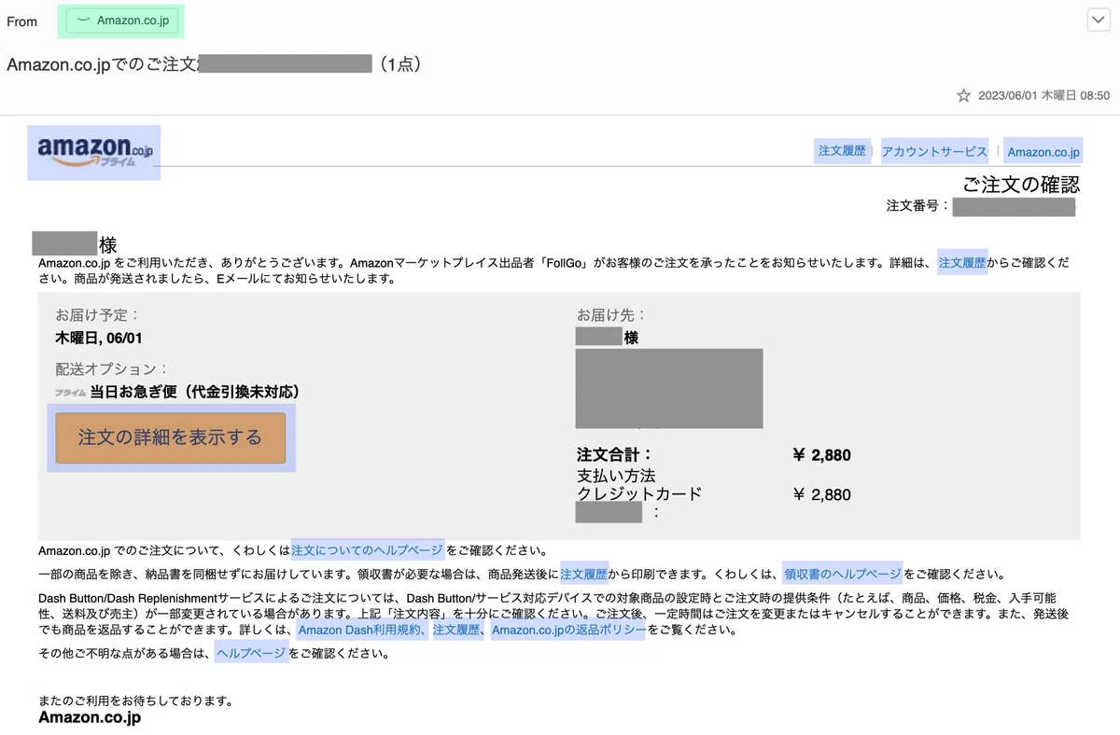Click the ご注文の確認 heading
The height and width of the screenshot is (735, 1120).
point(1020,184)
